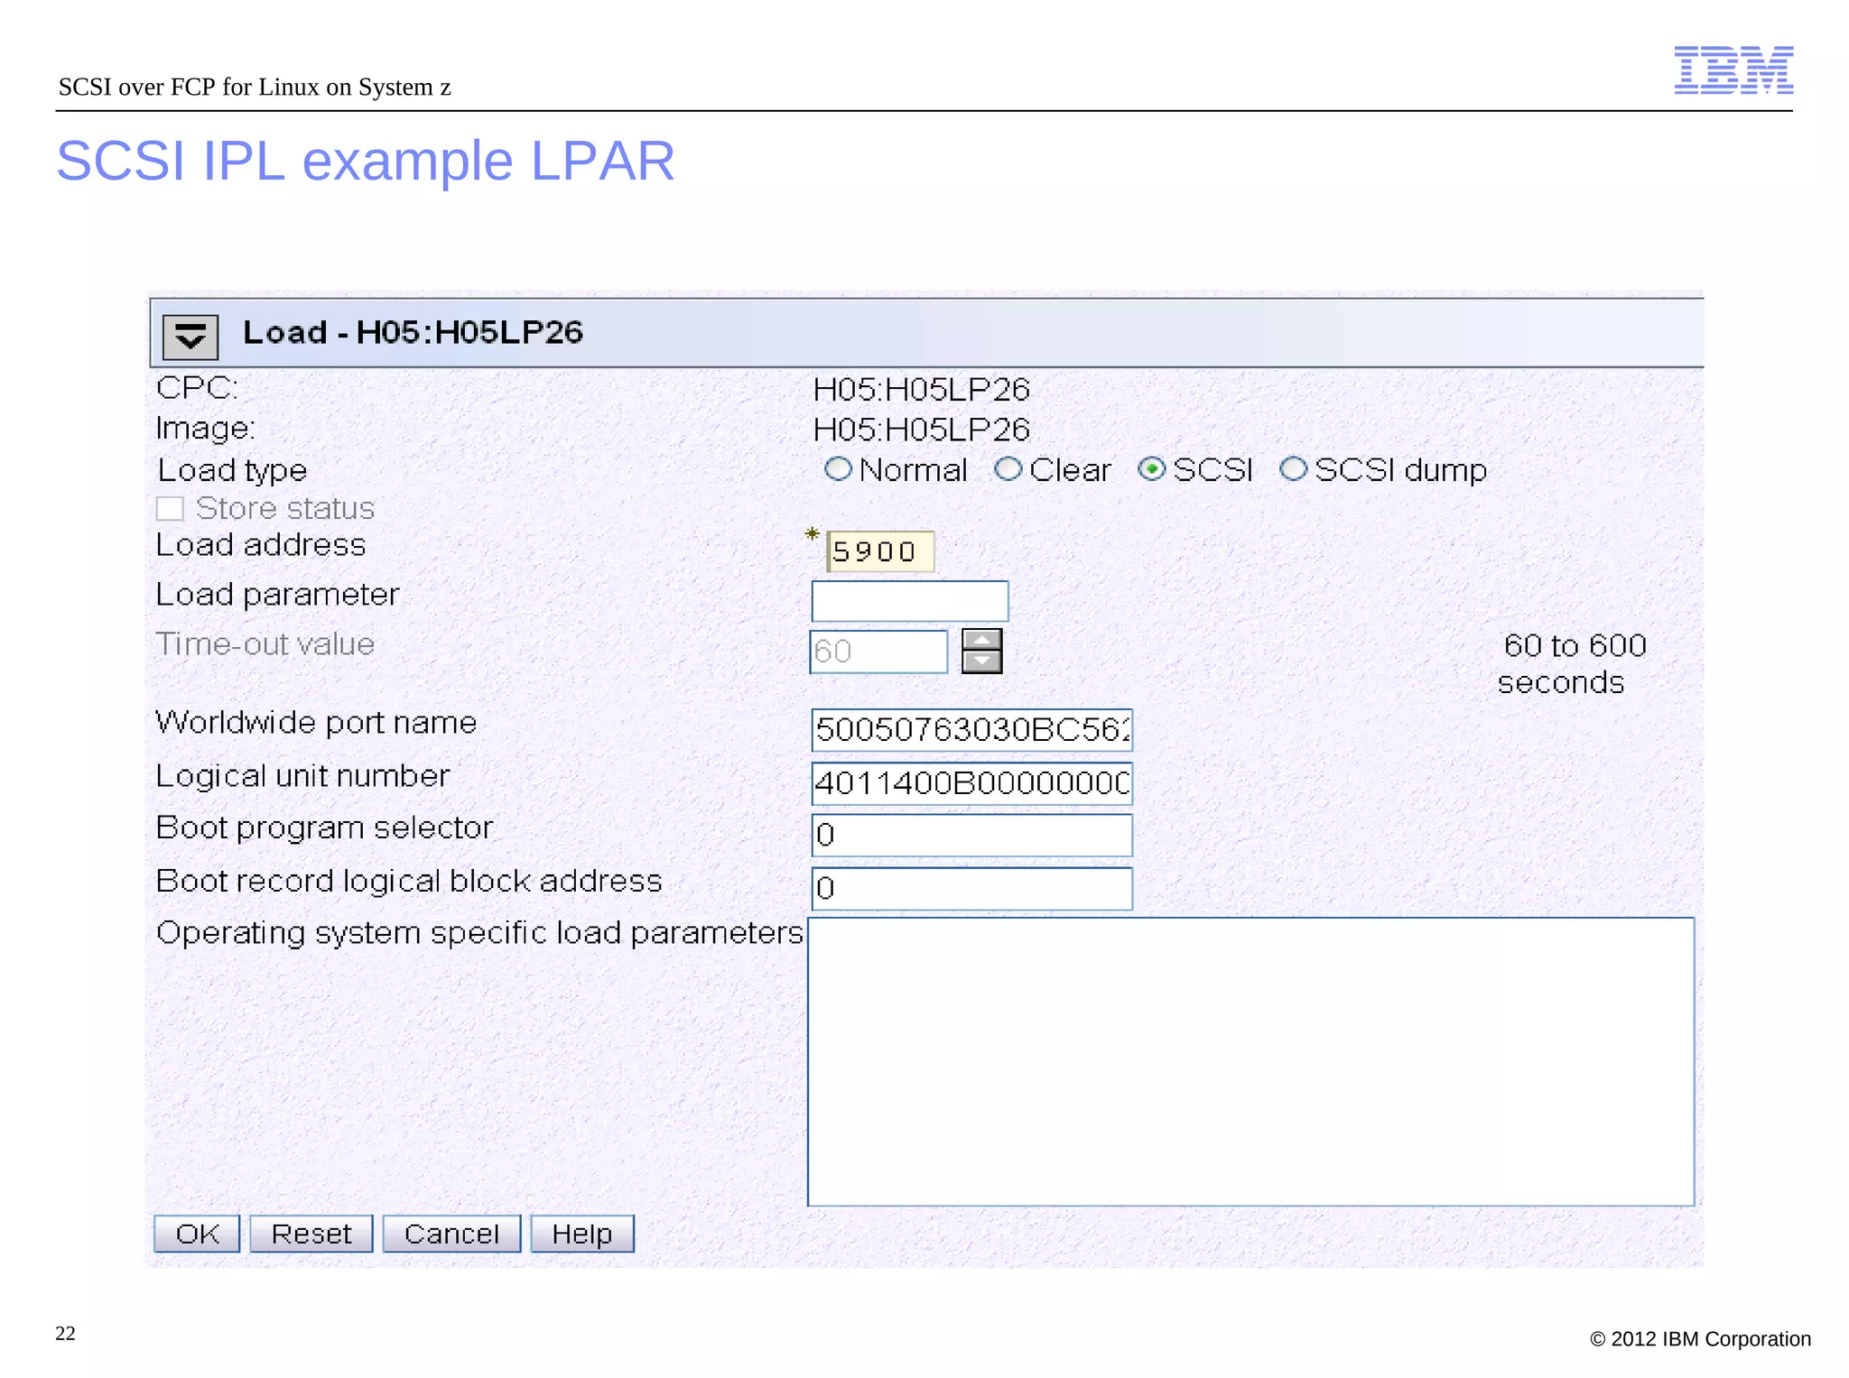Toggle the Store status checkbox
1849x1378 pixels.
coord(170,509)
